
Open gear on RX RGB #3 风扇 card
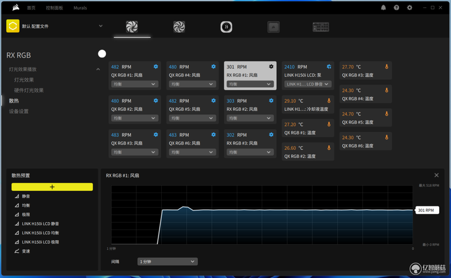pyautogui.click(x=271, y=134)
